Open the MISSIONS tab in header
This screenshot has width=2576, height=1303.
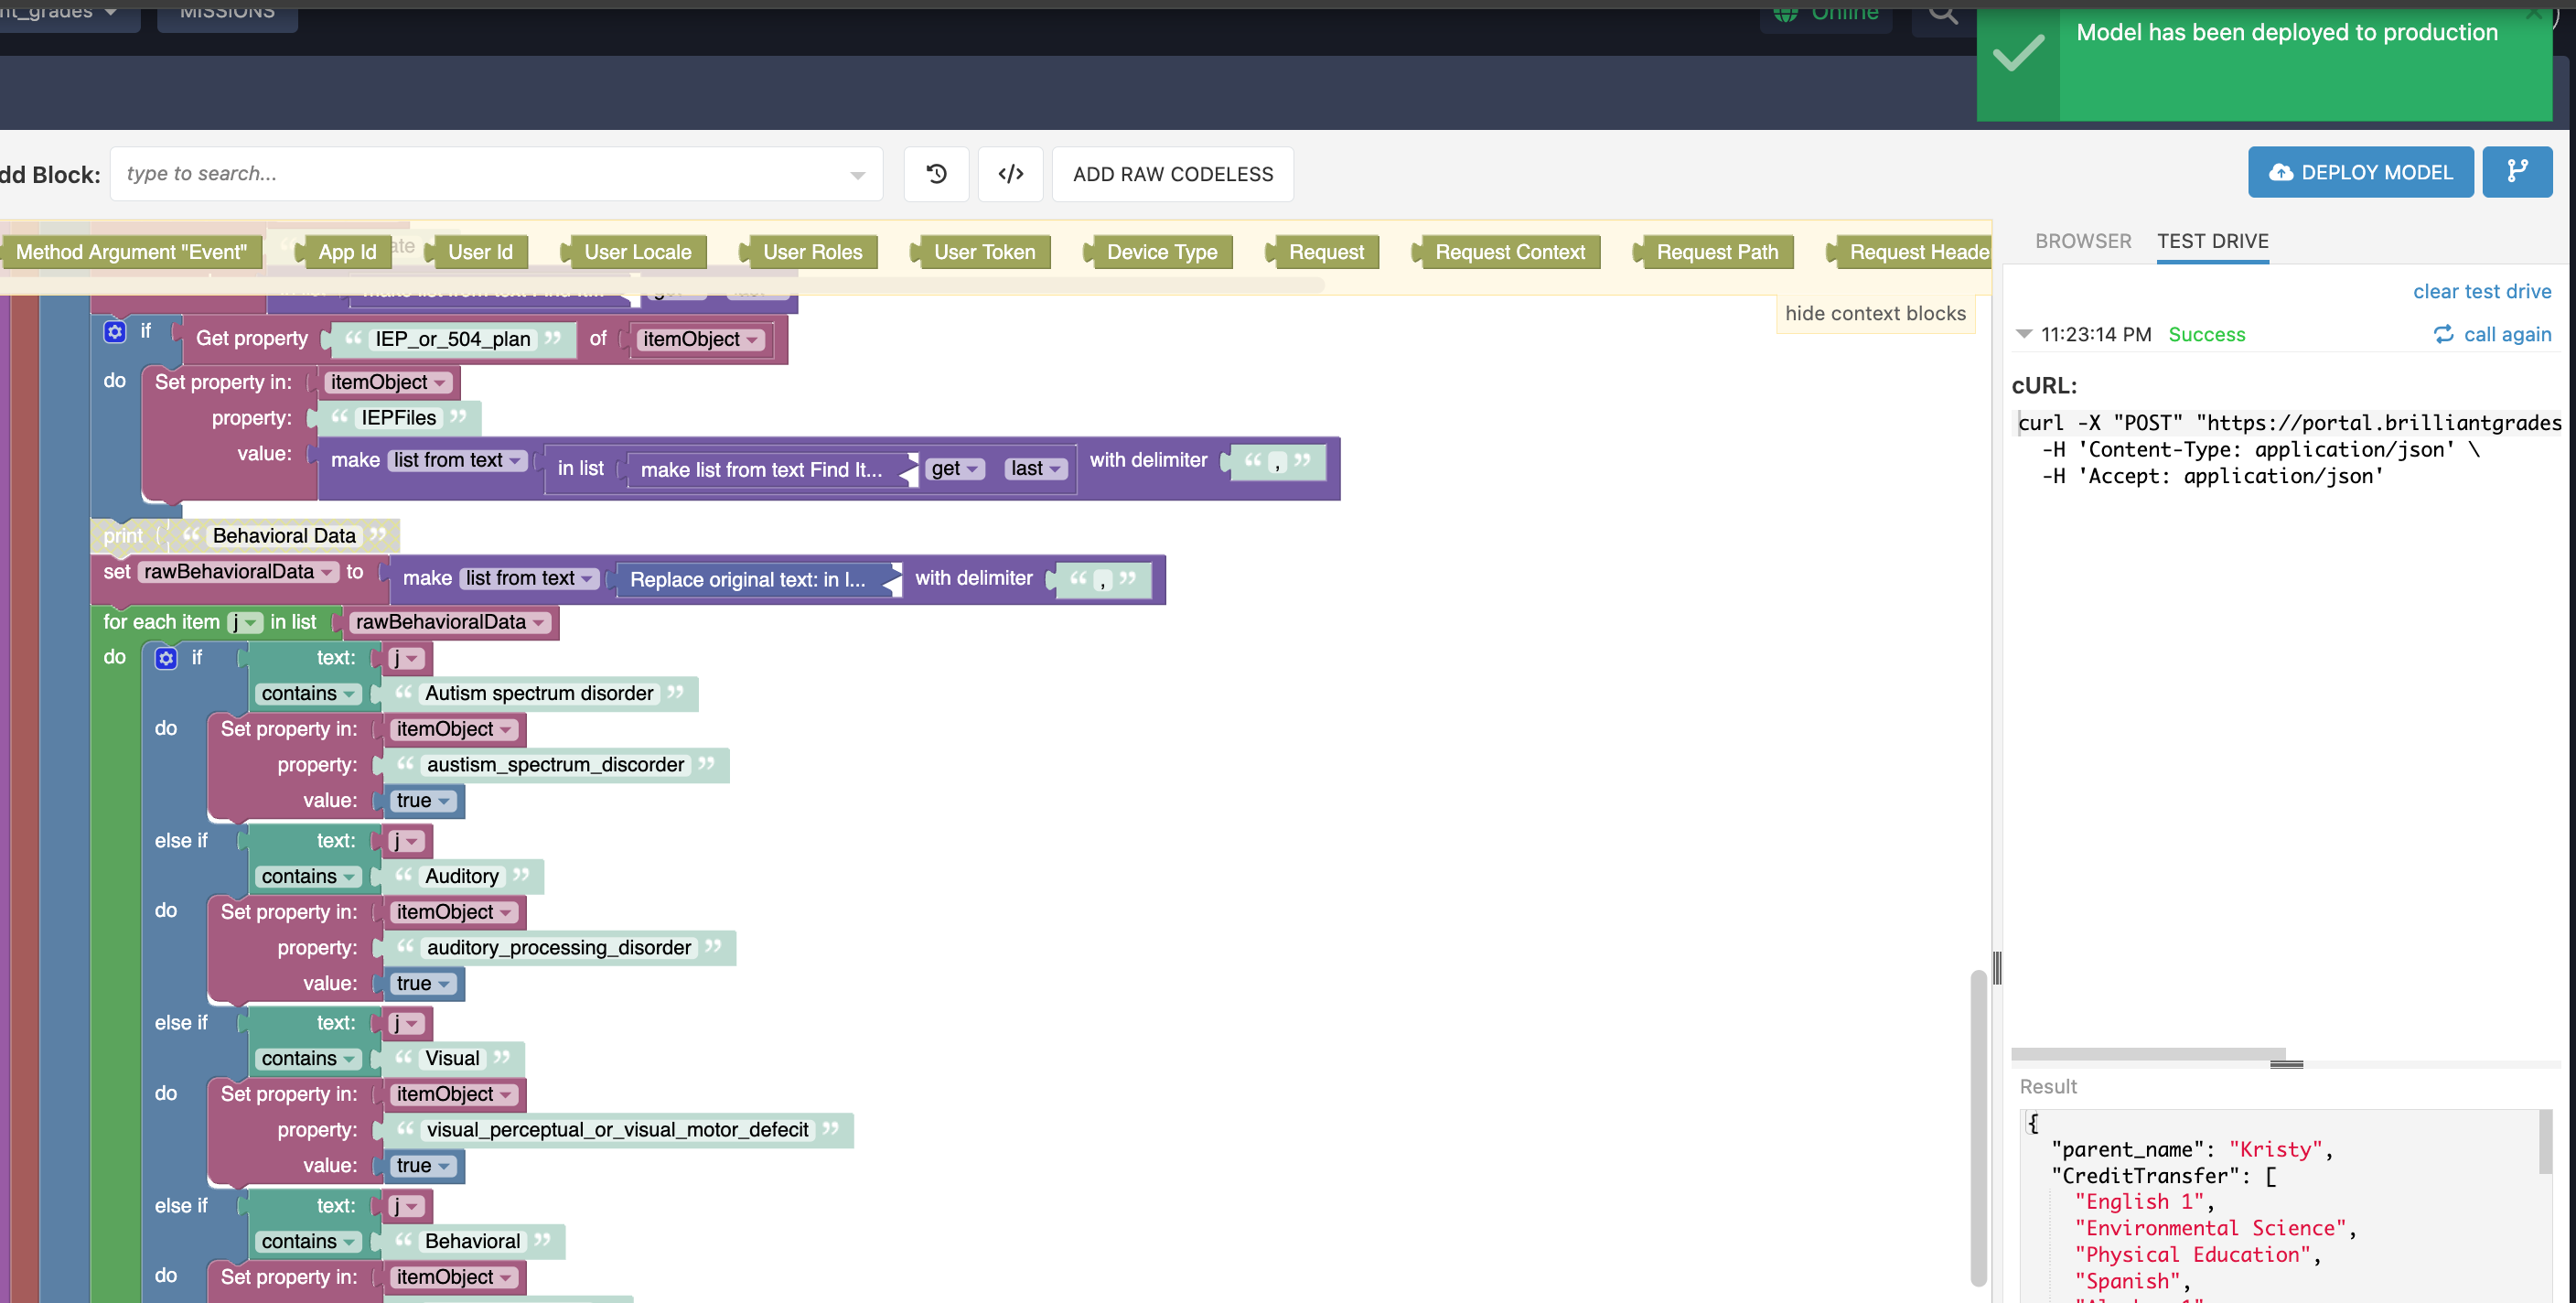(x=227, y=13)
